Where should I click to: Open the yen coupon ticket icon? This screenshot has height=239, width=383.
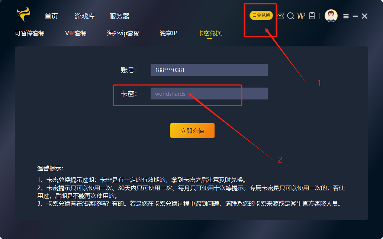point(280,16)
